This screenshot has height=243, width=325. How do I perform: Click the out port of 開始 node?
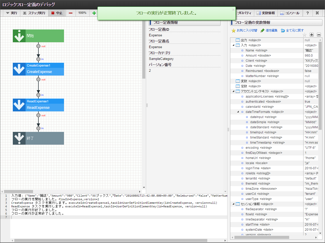point(38,46)
